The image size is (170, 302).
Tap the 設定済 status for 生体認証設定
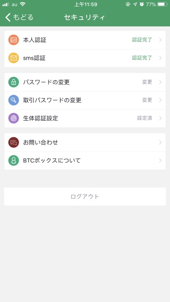[x=144, y=118]
